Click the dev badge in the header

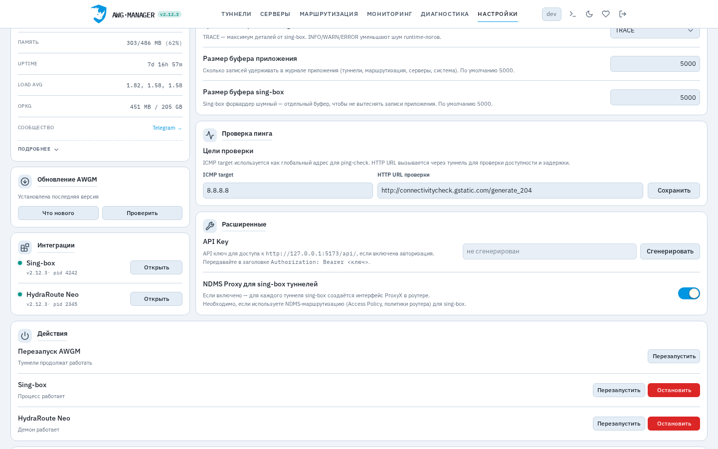tap(551, 14)
